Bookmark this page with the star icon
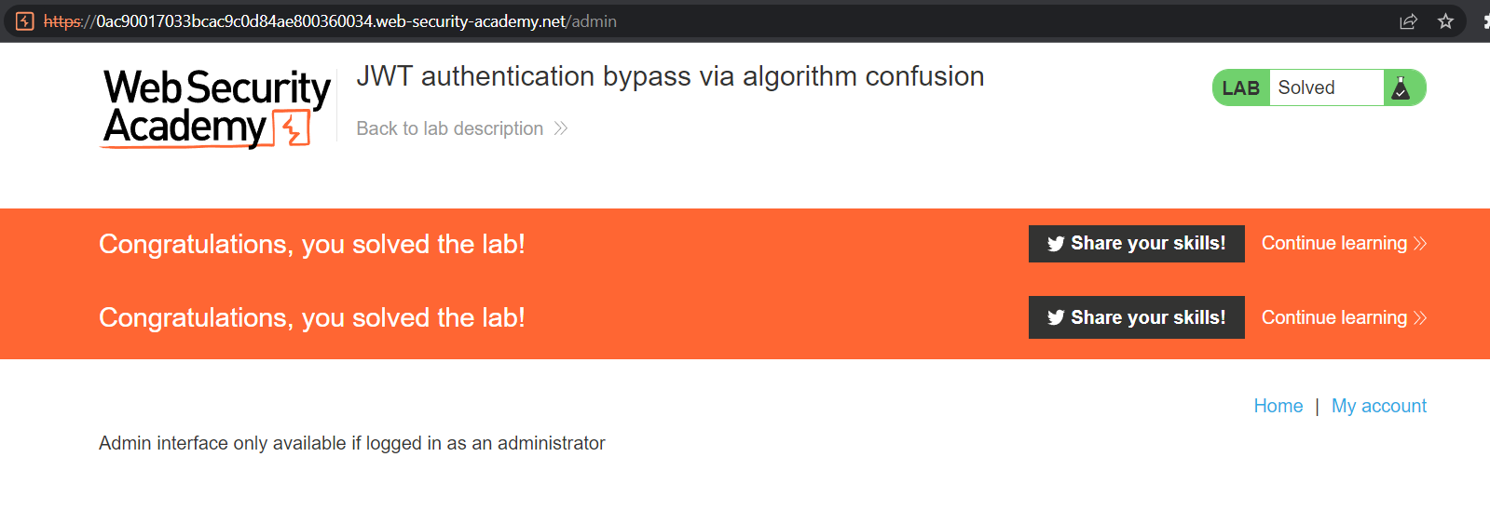Screen dimensions: 1490x524 pos(1445,21)
